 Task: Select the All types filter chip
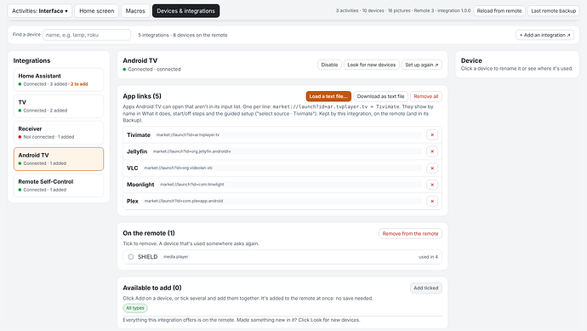(x=135, y=308)
